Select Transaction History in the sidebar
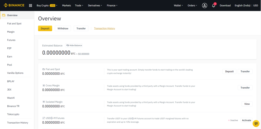This screenshot has height=129, width=261. (x=17, y=123)
